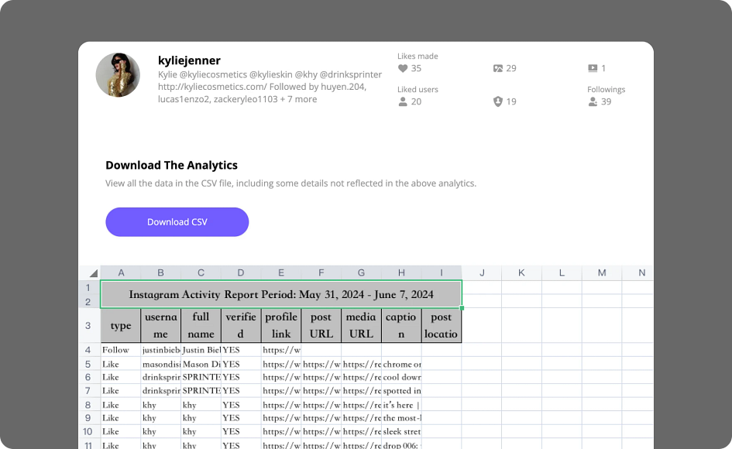The height and width of the screenshot is (449, 732).
Task: Click the Mason Di full name cell
Action: pyautogui.click(x=201, y=364)
